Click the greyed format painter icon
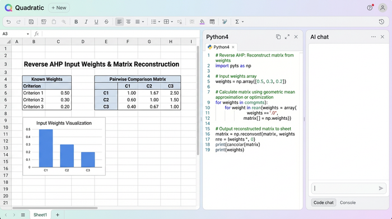Viewport: 392px width, 219px height. coord(64,22)
